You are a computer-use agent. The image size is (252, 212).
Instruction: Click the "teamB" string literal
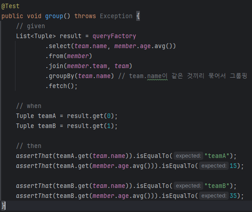coord(217,186)
